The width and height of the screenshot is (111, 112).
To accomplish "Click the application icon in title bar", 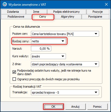I will 5,4.
